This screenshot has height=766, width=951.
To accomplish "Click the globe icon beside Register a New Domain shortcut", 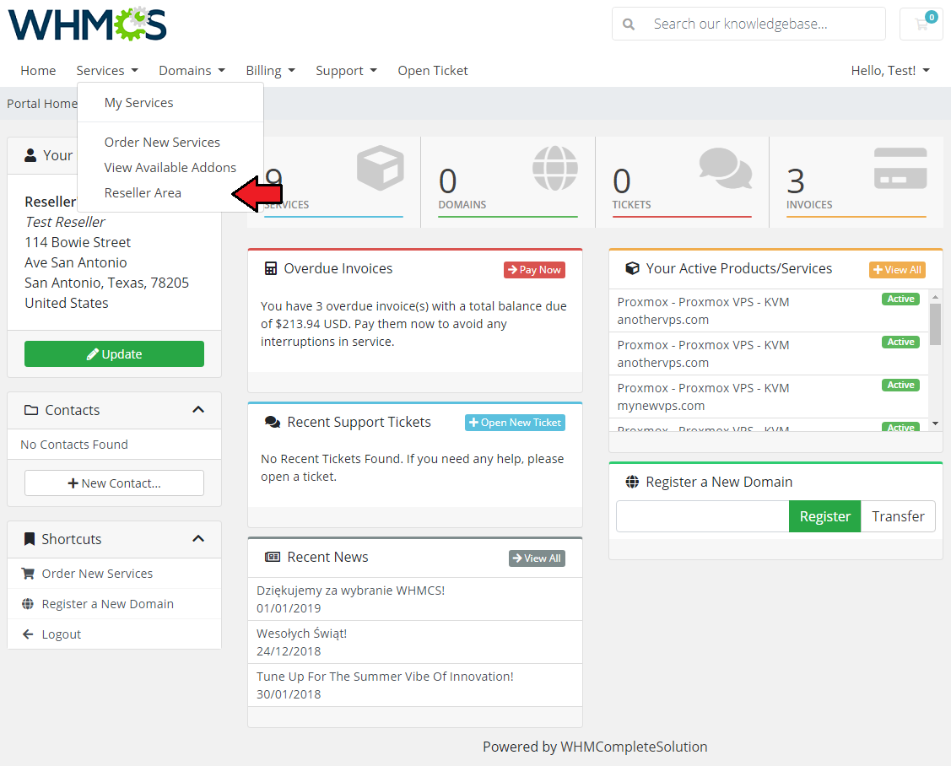I will (28, 603).
